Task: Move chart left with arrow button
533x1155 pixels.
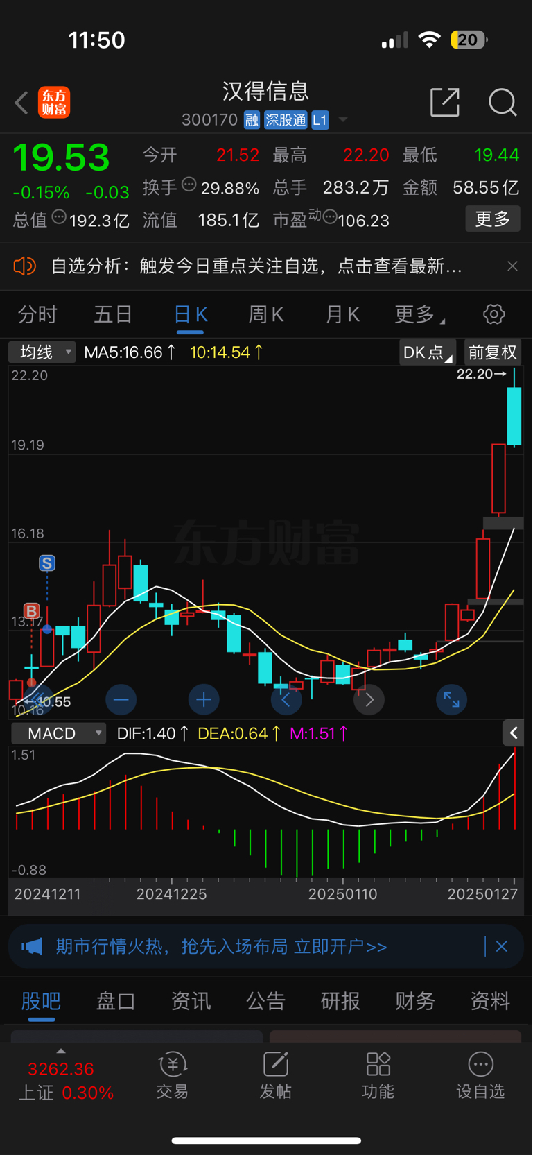Action: (286, 699)
